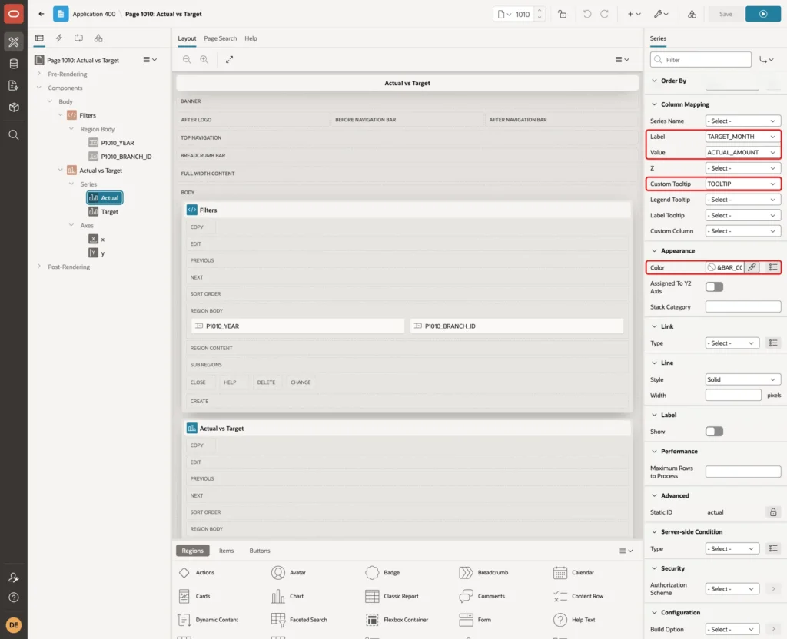
Task: Click the property Filter search field
Action: pos(701,60)
